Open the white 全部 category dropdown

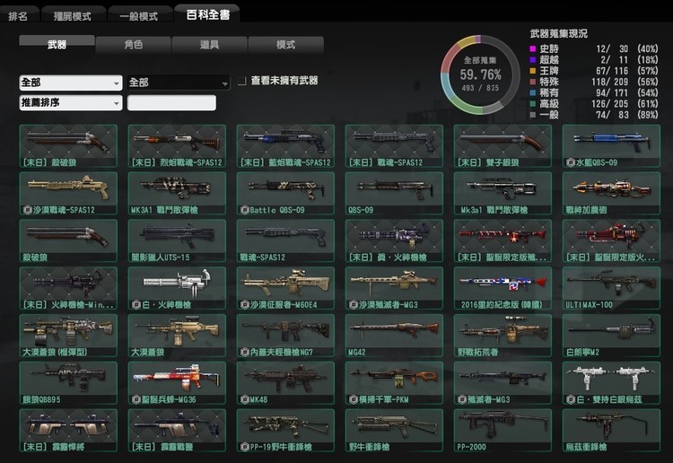pyautogui.click(x=71, y=83)
